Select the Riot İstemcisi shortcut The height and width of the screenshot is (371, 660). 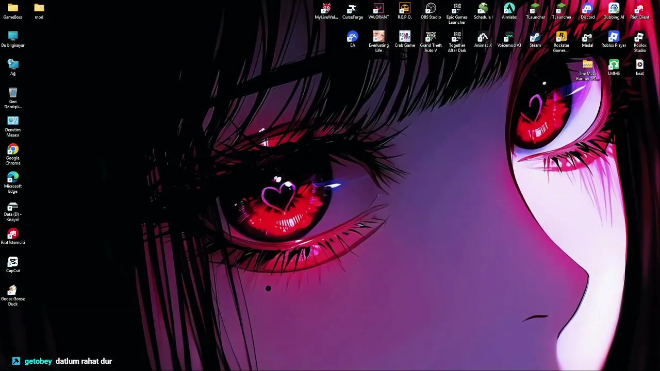pos(13,237)
